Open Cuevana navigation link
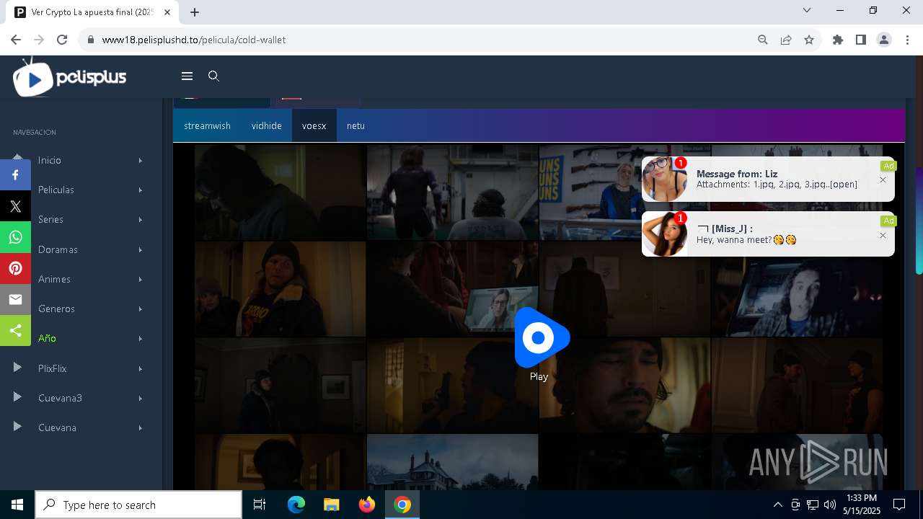This screenshot has width=923, height=519. (x=57, y=427)
